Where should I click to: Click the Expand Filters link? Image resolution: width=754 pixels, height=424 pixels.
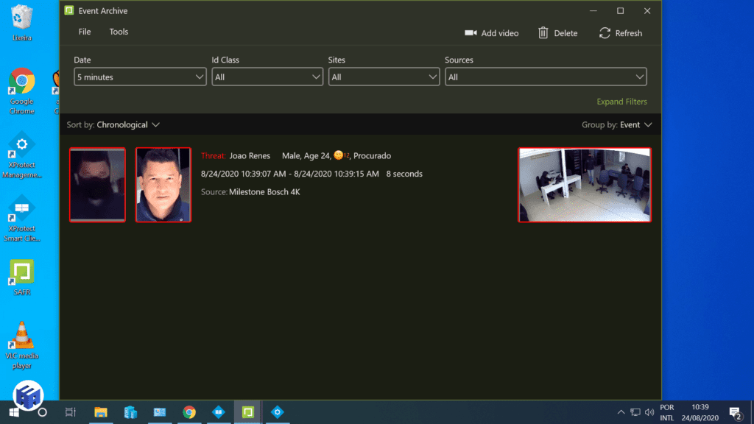(622, 101)
